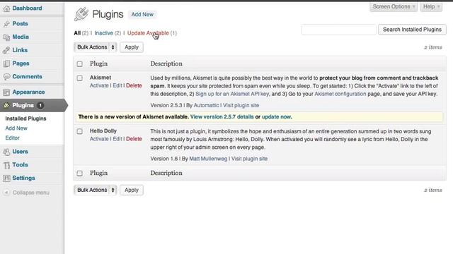Viewport: 453px width, 254px height.
Task: Filter plugins by All
Action: (x=77, y=33)
